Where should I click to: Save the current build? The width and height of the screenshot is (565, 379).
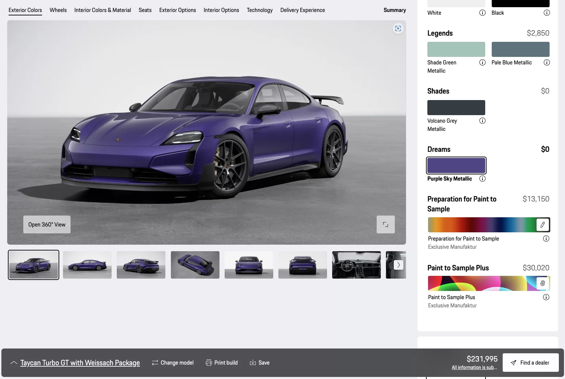pos(260,363)
